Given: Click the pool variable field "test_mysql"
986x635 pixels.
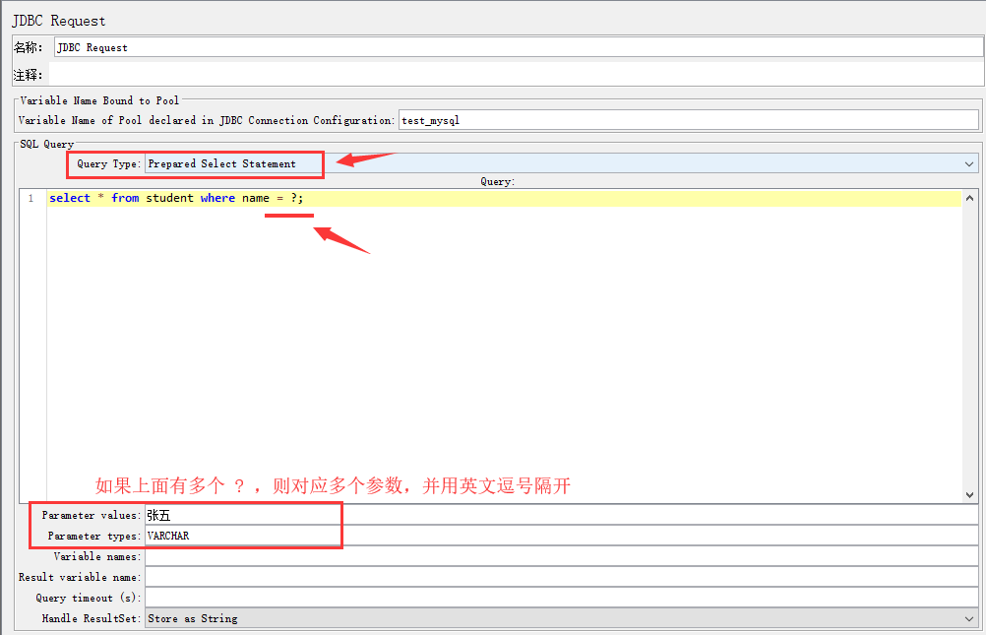Looking at the screenshot, I should tap(688, 120).
